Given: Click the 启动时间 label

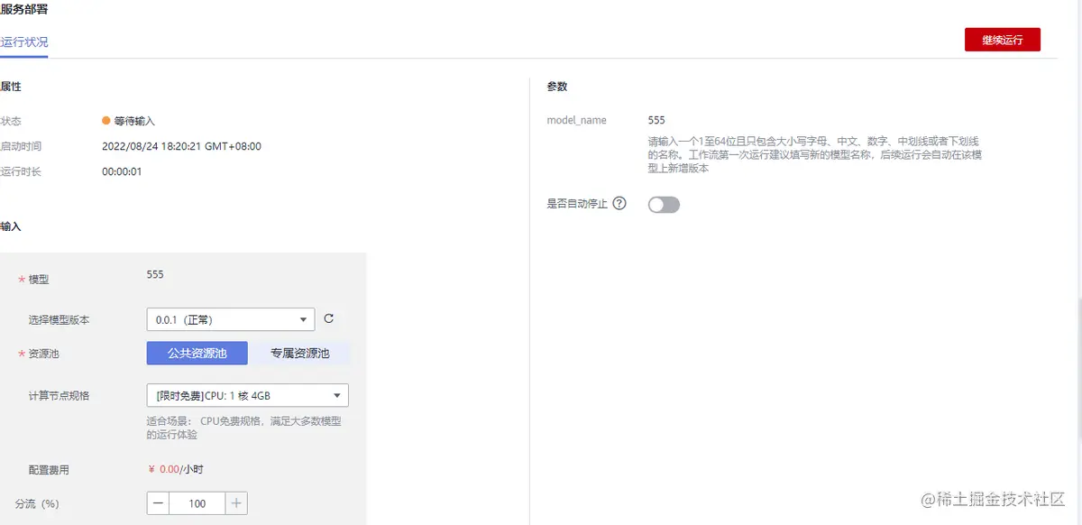Looking at the screenshot, I should (x=21, y=146).
